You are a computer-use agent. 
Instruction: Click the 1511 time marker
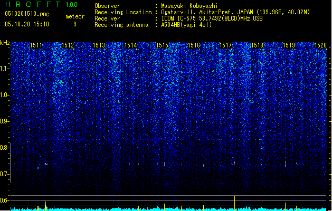click(x=36, y=45)
